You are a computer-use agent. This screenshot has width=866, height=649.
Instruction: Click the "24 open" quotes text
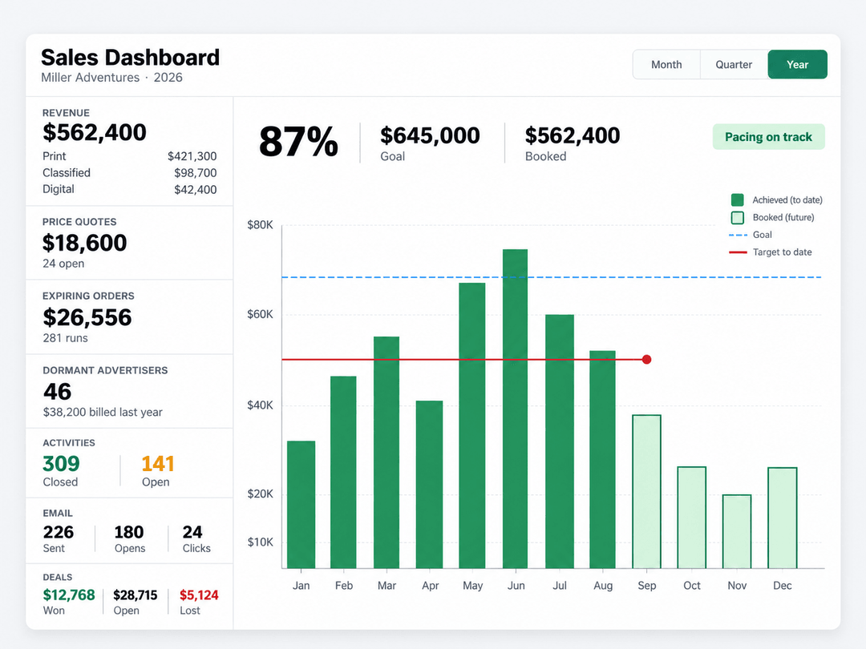click(63, 264)
